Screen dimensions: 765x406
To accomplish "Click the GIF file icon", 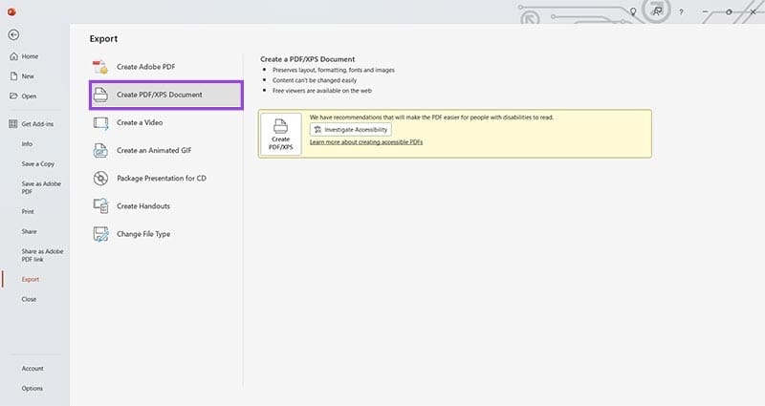I will (x=100, y=151).
